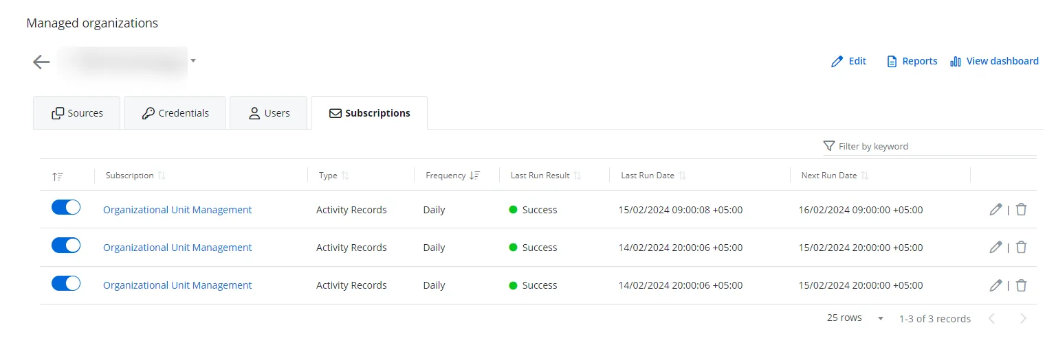Click the Edit link with pencil icon at top
Image resolution: width=1056 pixels, height=347 pixels.
tap(848, 61)
